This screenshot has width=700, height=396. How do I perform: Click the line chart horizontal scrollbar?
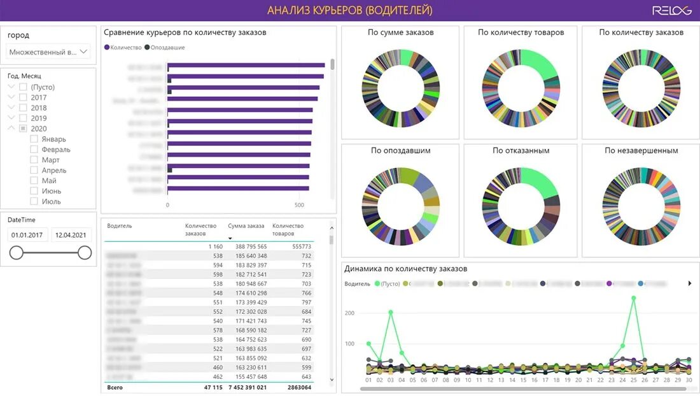pyautogui.click(x=522, y=389)
